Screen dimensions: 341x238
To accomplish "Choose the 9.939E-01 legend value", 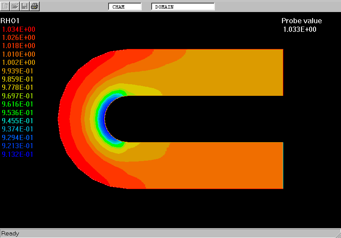I will (18, 71).
